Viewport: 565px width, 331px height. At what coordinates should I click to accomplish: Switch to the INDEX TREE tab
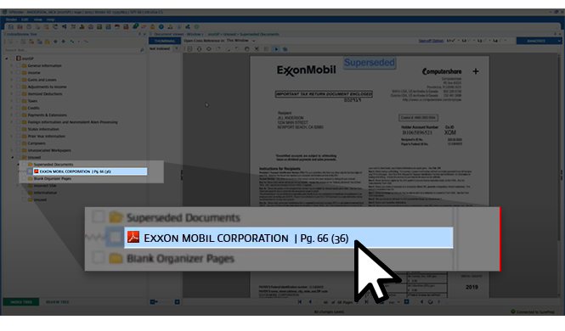(21, 302)
